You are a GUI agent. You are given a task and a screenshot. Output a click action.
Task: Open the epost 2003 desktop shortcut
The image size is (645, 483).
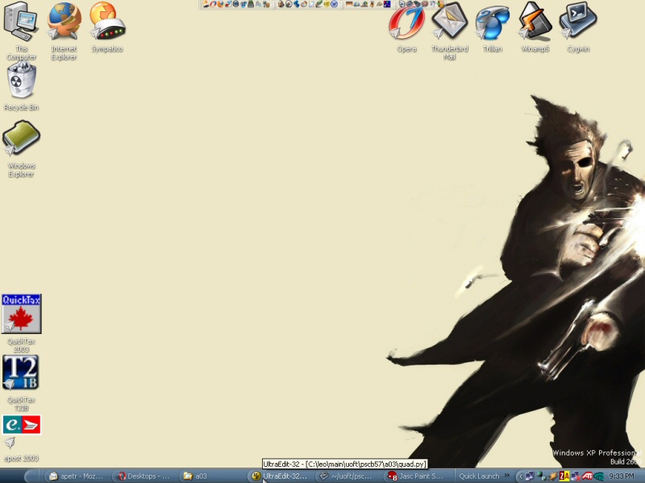(22, 426)
